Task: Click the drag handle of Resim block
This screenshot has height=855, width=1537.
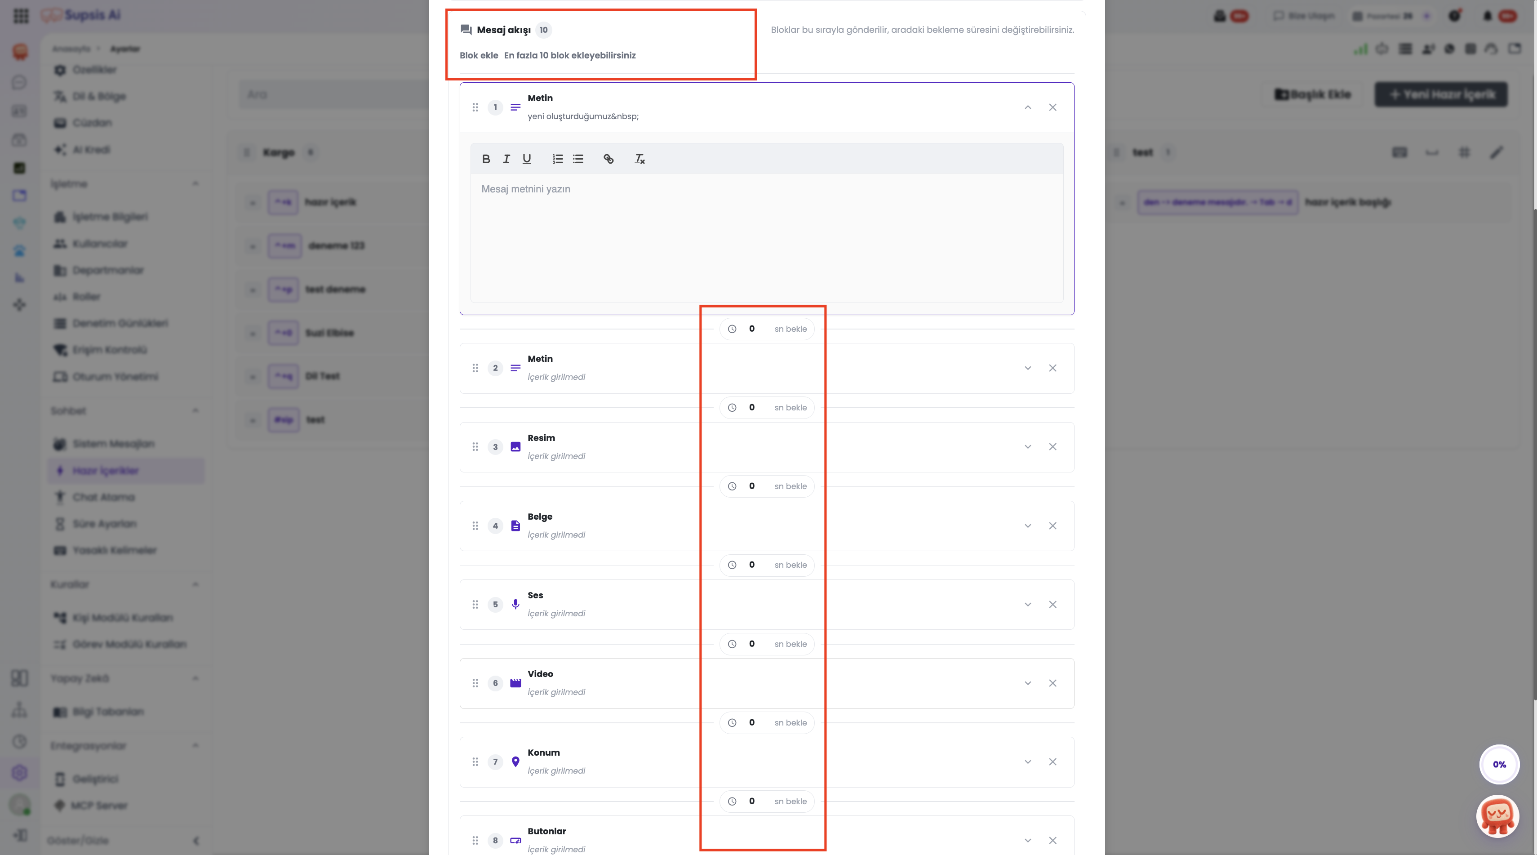Action: [475, 447]
